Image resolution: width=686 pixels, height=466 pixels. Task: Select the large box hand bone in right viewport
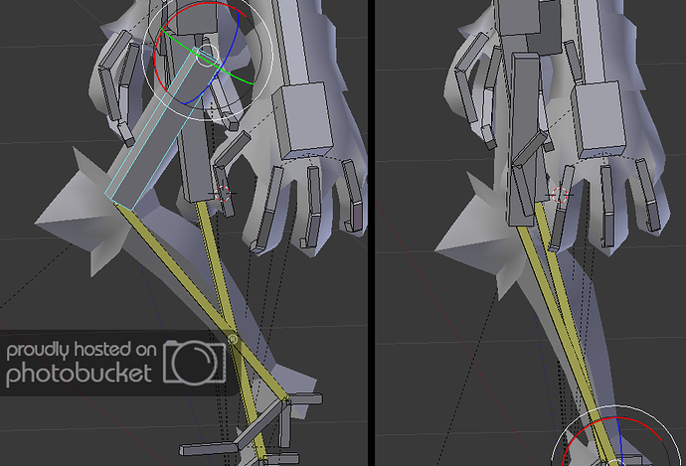(600, 119)
